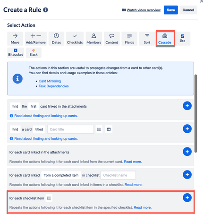Switch to the Checklists actions tab
This screenshot has height=214, width=203.
coord(75,39)
